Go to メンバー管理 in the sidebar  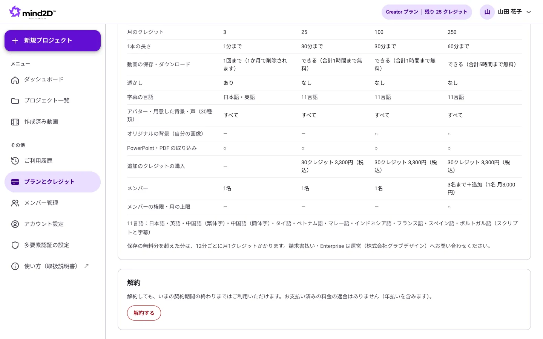(52, 203)
